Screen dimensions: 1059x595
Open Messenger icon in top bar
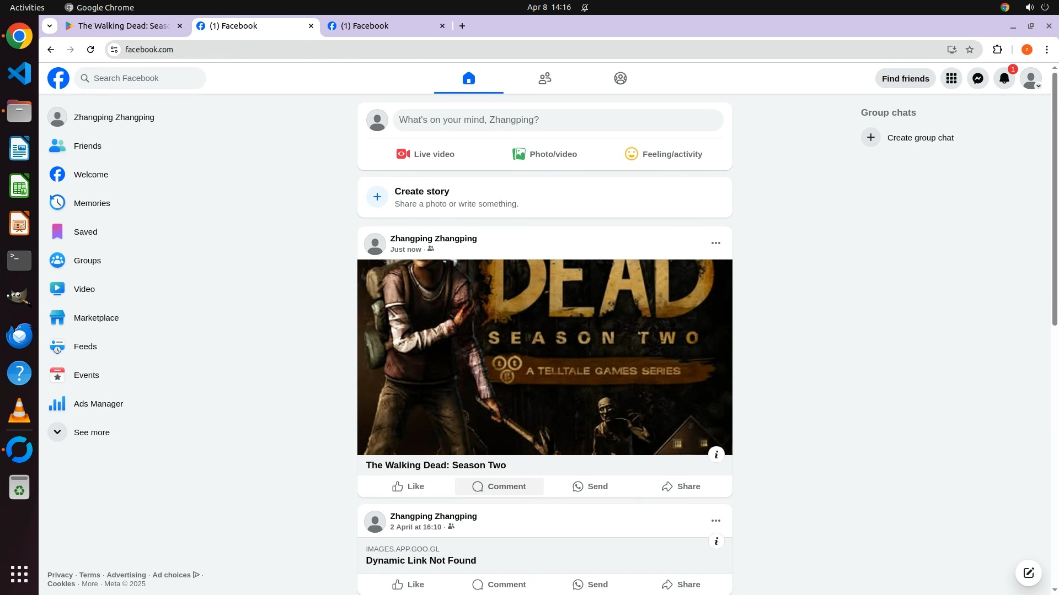977,78
